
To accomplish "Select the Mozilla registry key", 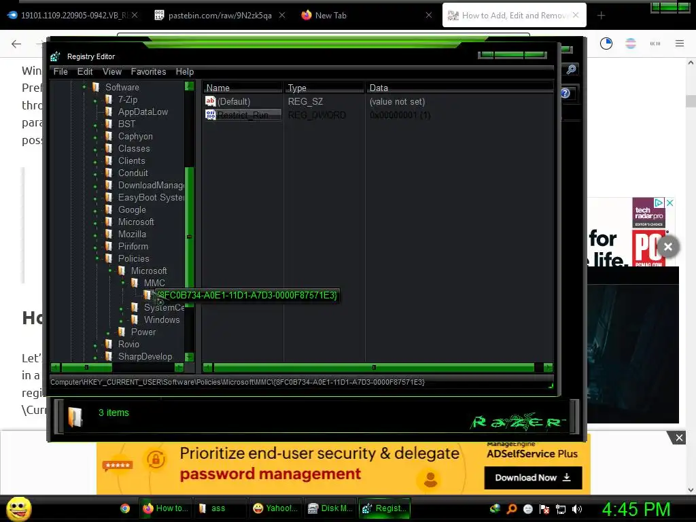I will (132, 234).
